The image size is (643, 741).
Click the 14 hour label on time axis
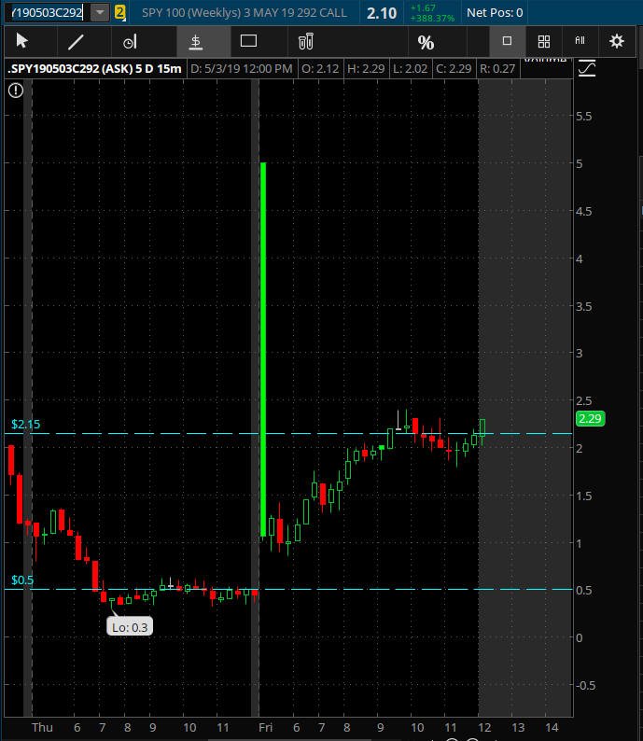[552, 727]
